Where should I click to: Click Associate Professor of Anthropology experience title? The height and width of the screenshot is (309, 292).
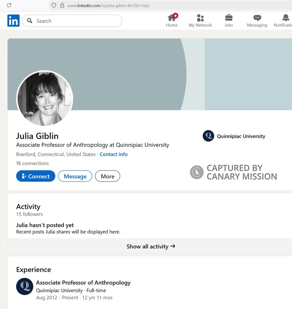(x=83, y=283)
